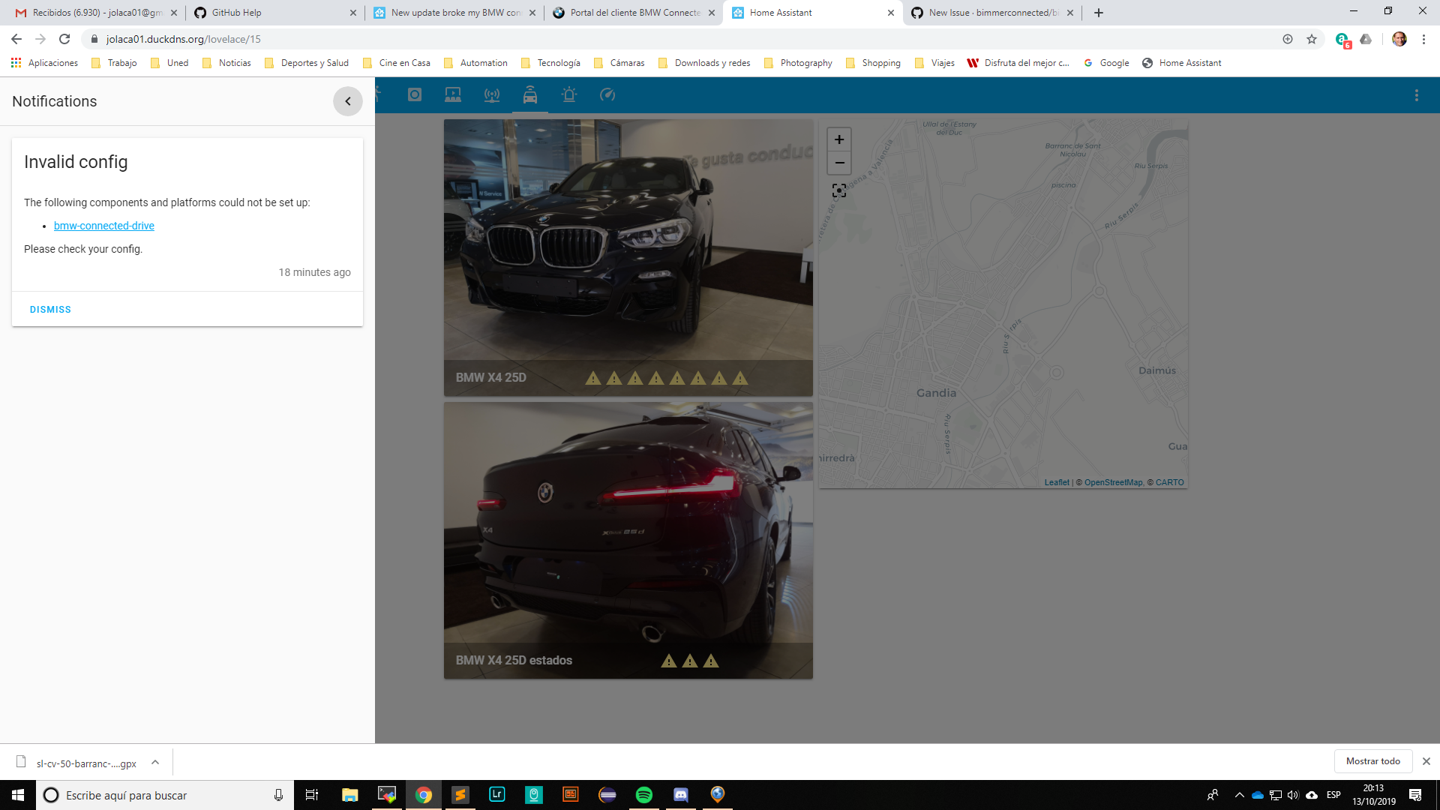Open the camera tab in Home Assistant
1440x810 pixels.
[415, 94]
